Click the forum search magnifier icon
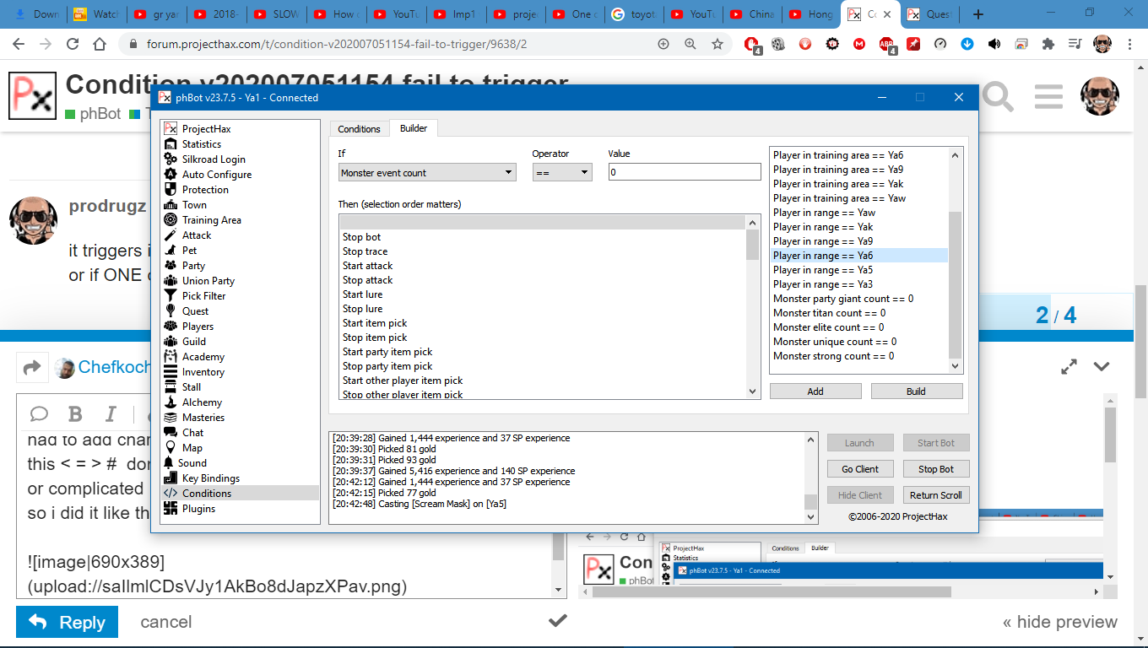1148x648 pixels. (998, 98)
